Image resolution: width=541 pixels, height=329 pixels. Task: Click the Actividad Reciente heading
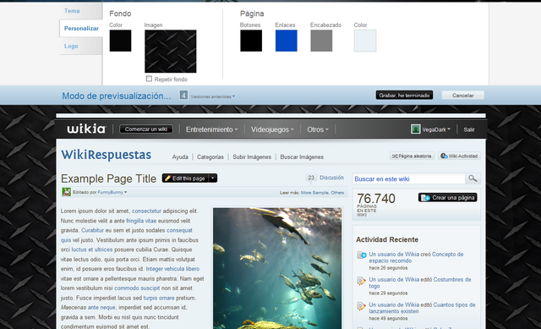[387, 239]
